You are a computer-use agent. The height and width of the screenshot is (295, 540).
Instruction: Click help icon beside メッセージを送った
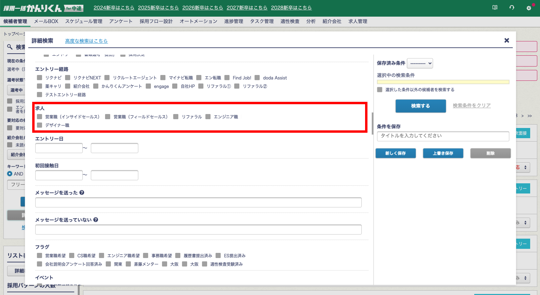point(82,192)
